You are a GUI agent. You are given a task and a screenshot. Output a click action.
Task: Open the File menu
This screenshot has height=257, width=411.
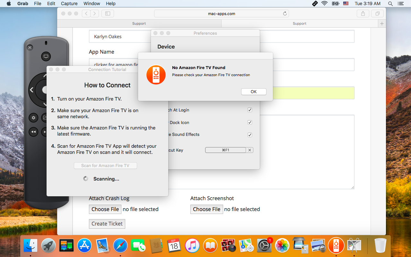38,4
